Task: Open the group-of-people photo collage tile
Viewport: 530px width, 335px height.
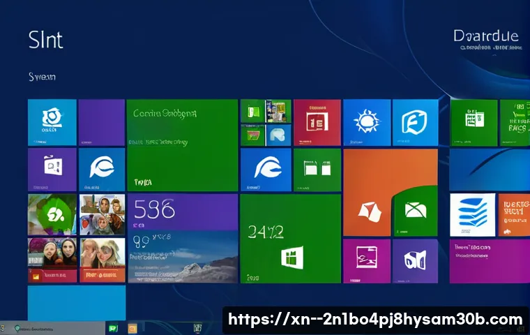Action: (102, 214)
